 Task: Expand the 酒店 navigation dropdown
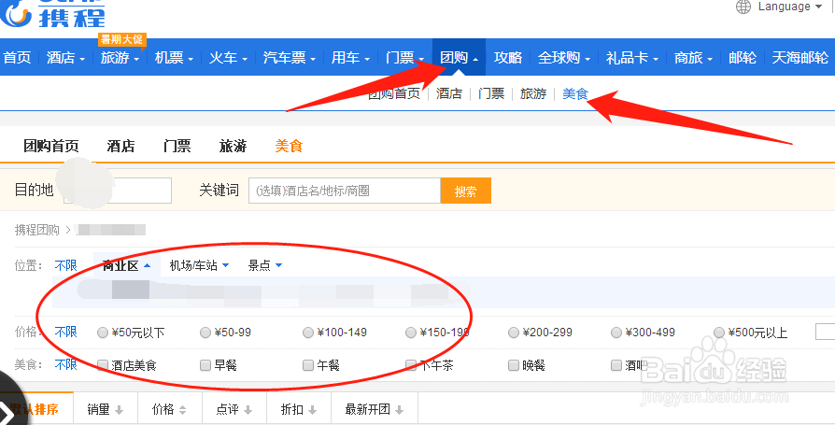coord(65,58)
